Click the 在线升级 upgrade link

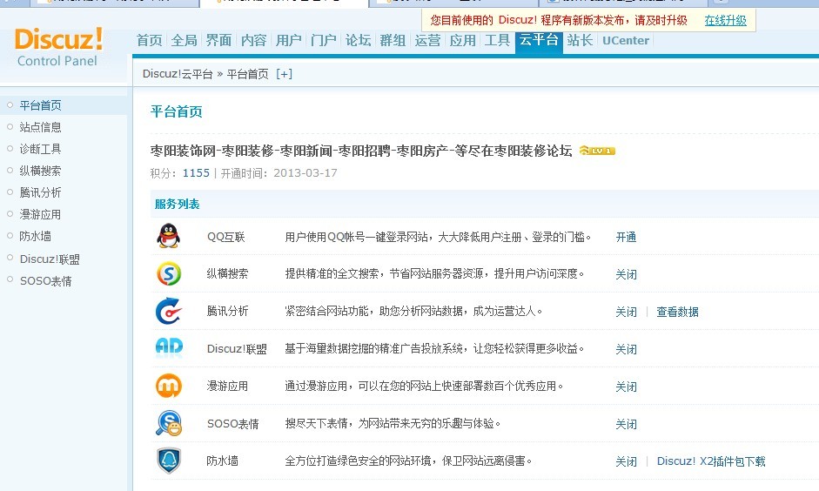point(726,20)
